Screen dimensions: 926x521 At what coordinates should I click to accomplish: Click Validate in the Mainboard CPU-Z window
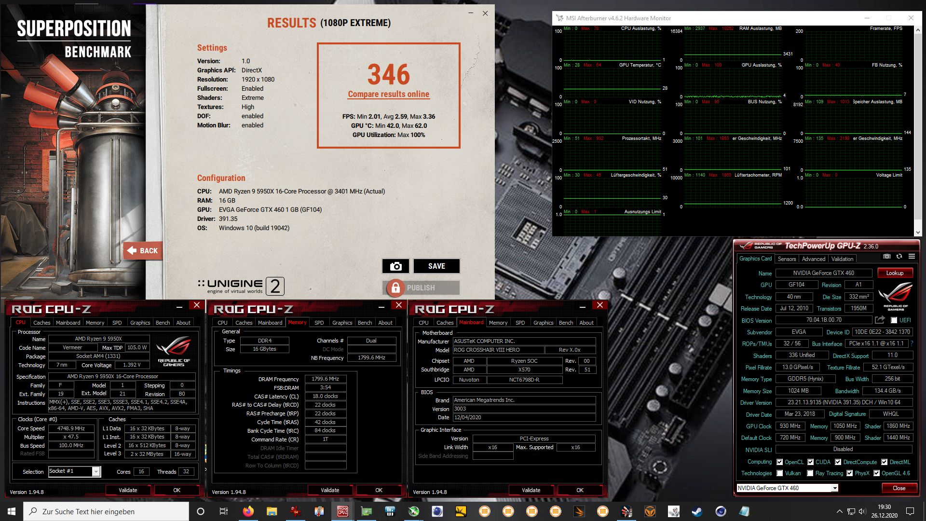coord(531,490)
